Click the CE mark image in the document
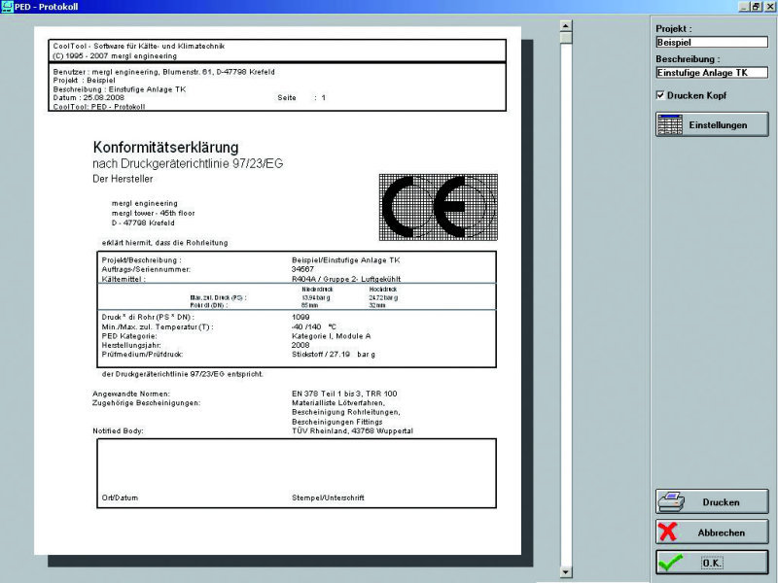The width and height of the screenshot is (778, 583). coord(439,207)
